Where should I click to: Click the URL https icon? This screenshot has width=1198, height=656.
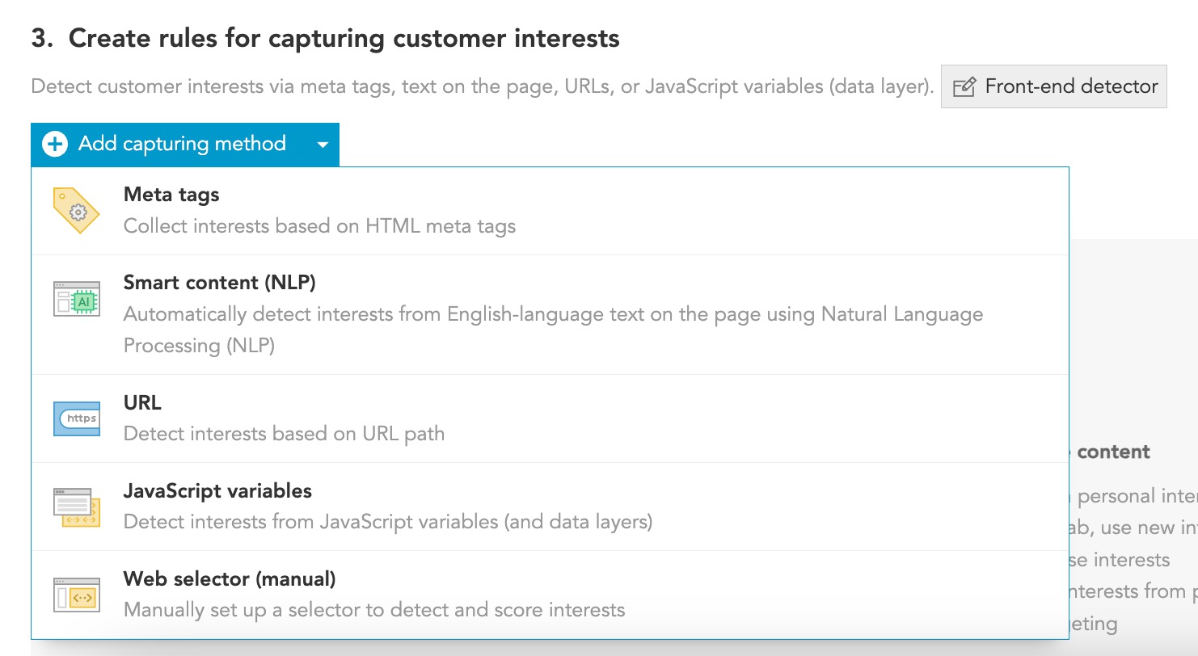76,418
